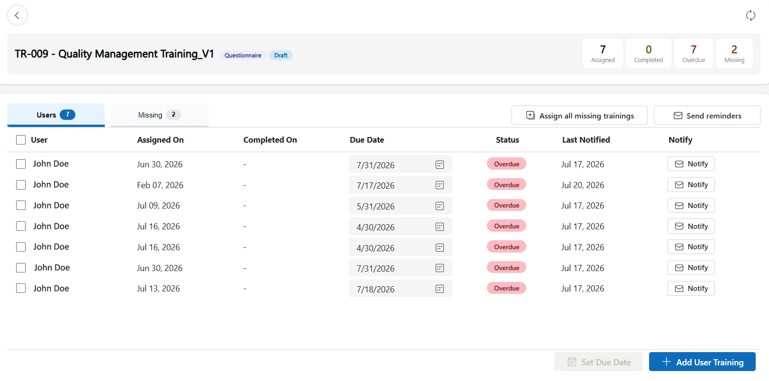Click the Assigned On column header
The width and height of the screenshot is (769, 381).
pos(160,140)
